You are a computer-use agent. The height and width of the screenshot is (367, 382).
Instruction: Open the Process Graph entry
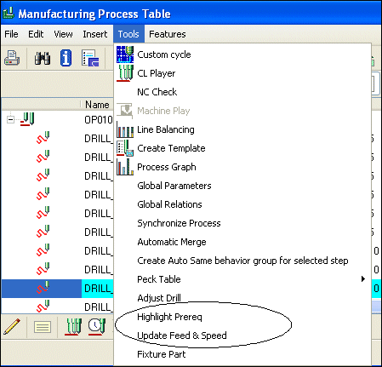[x=167, y=167]
